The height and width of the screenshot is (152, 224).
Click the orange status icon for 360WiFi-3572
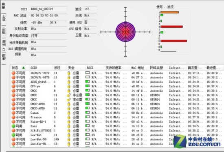pyautogui.click(x=13, y=73)
